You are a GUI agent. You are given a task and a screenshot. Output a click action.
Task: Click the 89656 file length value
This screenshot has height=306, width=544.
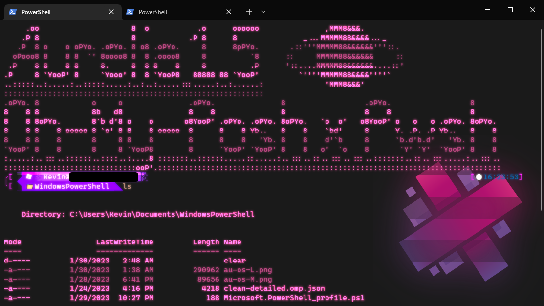(x=208, y=279)
